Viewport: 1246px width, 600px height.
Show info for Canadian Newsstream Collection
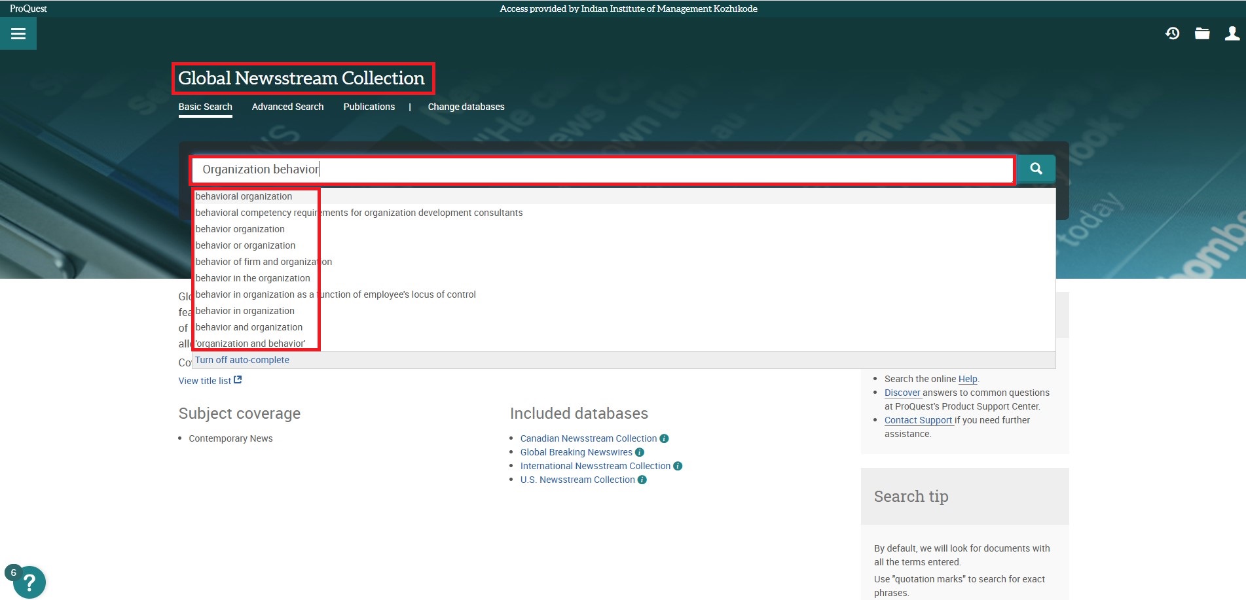tap(664, 438)
